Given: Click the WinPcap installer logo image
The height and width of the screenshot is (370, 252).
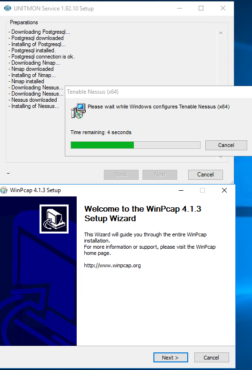Looking at the screenshot, I should tap(54, 219).
